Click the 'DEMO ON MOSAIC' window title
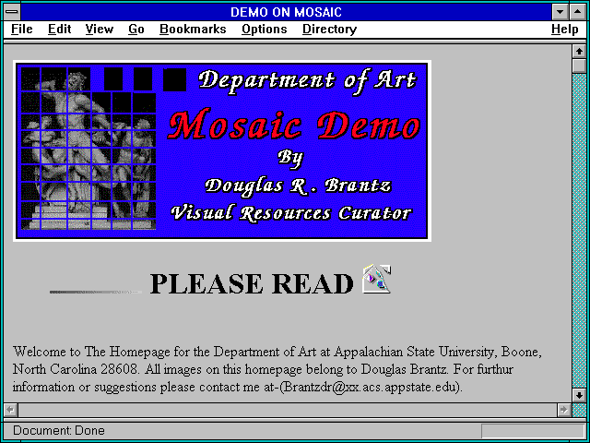This screenshot has height=443, width=590. click(287, 12)
